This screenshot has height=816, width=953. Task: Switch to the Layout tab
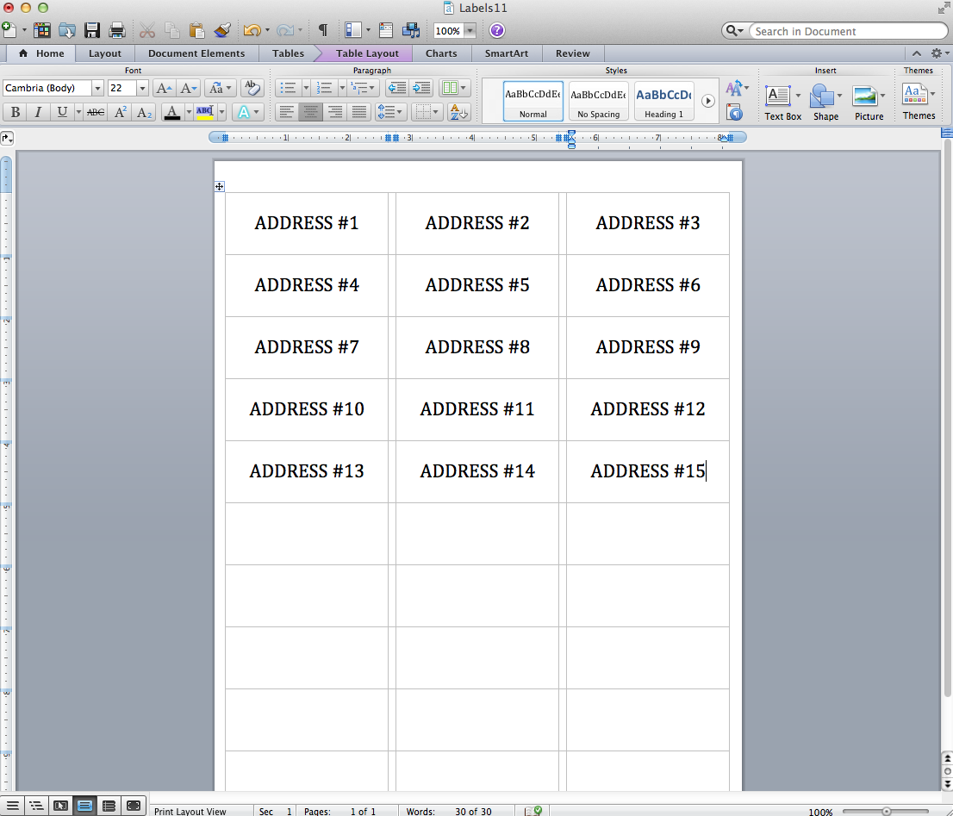(x=104, y=53)
